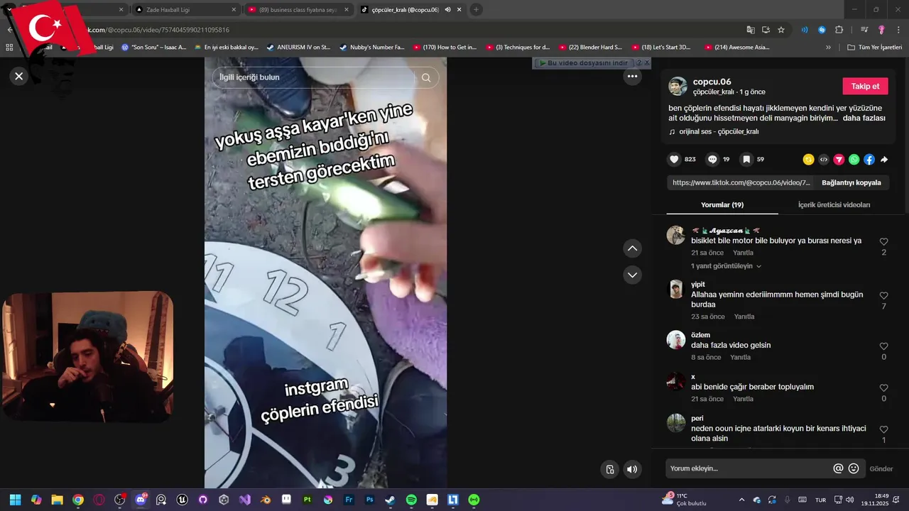Open the video three-dot options menu
The width and height of the screenshot is (909, 511).
[x=632, y=77]
